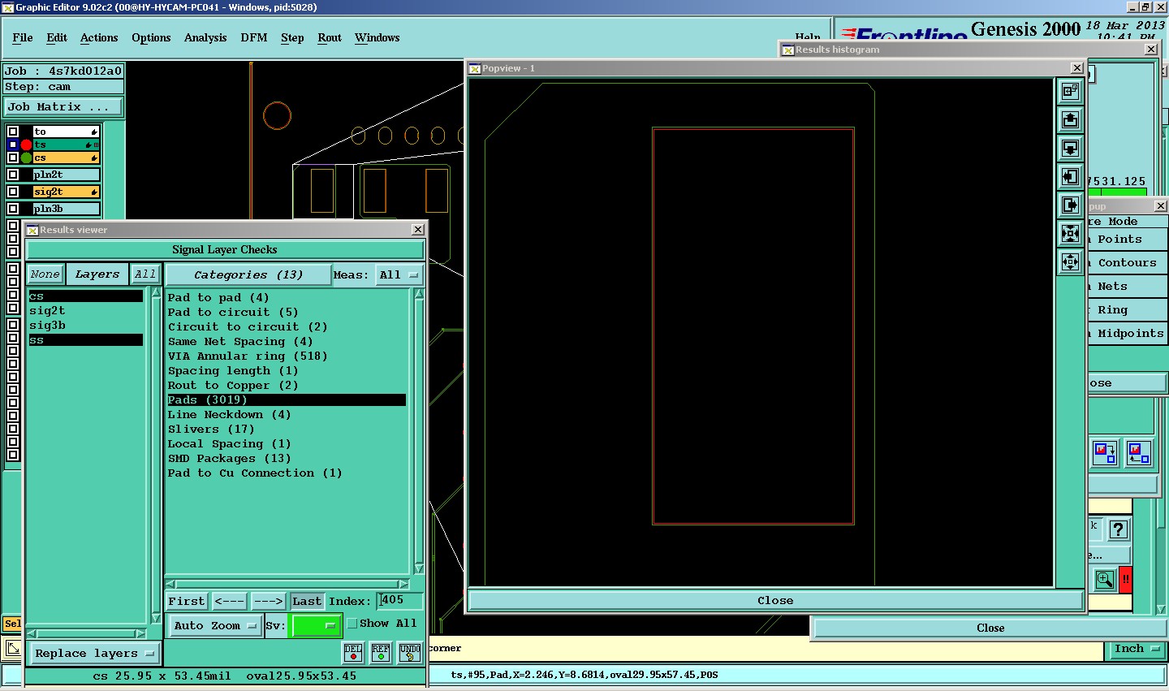Click the magnifier zoom icon beside red alert
The width and height of the screenshot is (1169, 691).
coord(1105,580)
